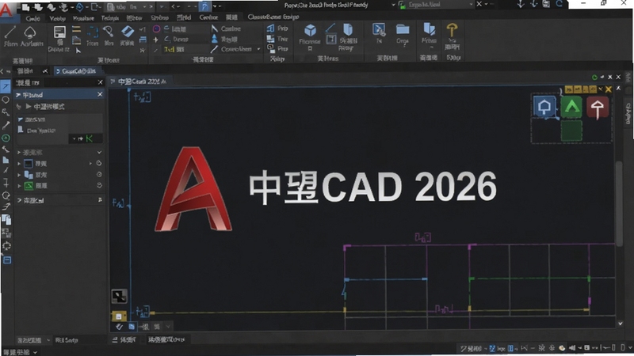This screenshot has width=634, height=356.
Task: Click the scroll-down arrow at canvas bottom right
Action: (621, 324)
